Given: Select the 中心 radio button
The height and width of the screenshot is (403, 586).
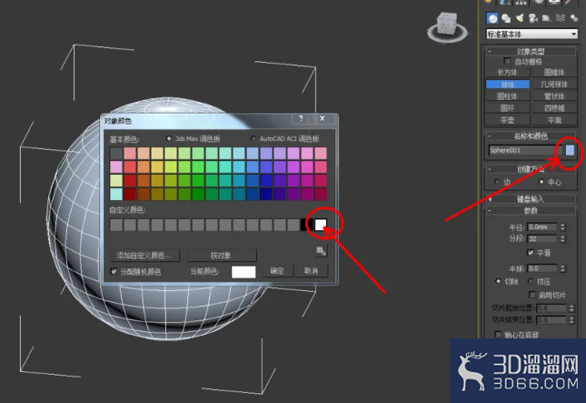Looking at the screenshot, I should click(541, 182).
